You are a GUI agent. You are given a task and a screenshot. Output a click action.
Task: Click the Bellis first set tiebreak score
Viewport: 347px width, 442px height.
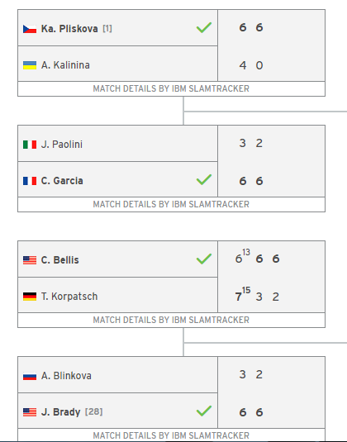246,252
